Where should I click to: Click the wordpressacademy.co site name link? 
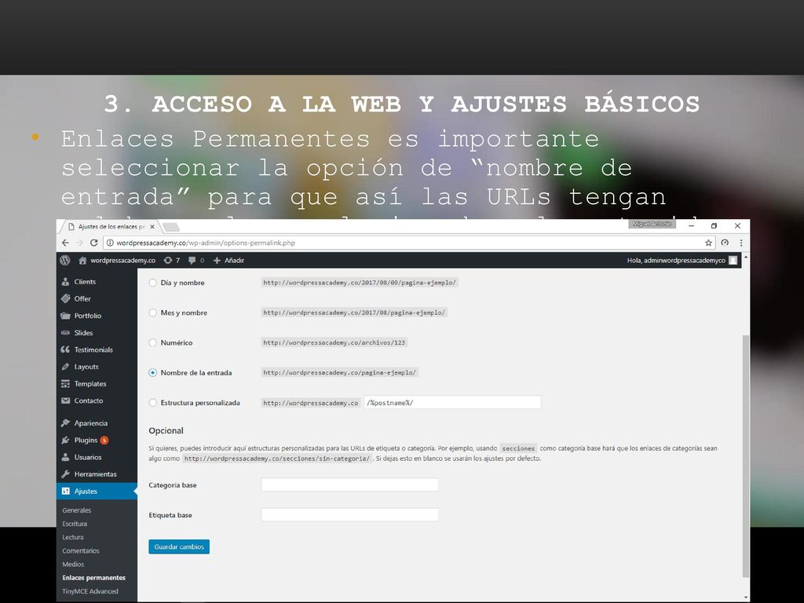coord(122,261)
